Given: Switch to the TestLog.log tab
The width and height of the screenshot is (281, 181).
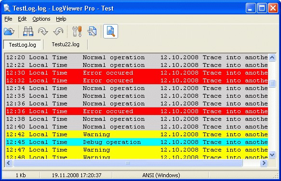Looking at the screenshot, I should point(22,45).
